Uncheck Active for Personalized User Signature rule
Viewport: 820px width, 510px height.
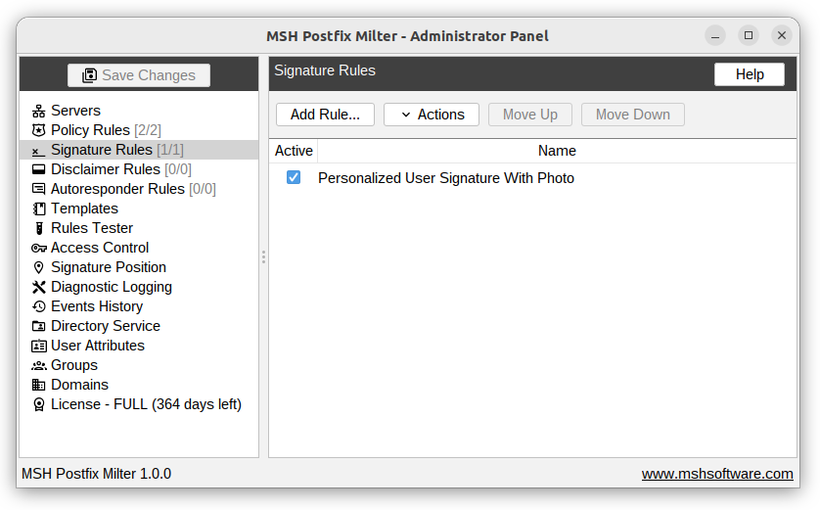(x=294, y=177)
